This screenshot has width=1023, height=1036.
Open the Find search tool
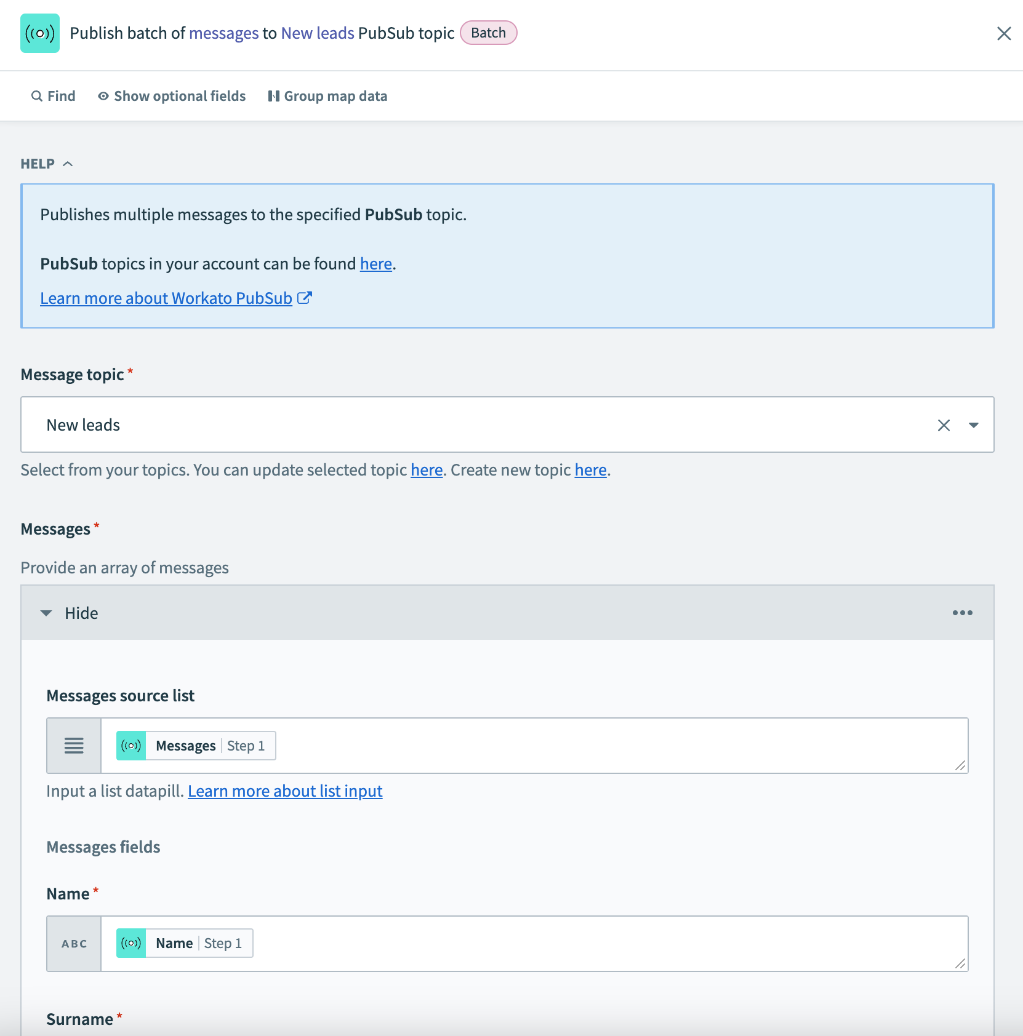(x=53, y=96)
